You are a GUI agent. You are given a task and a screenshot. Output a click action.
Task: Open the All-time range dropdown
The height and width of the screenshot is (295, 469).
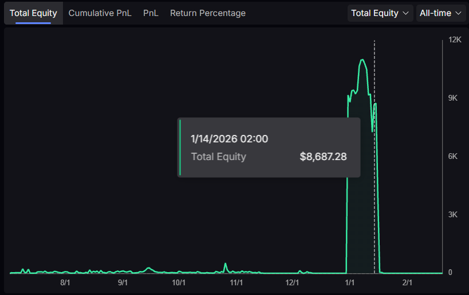[441, 13]
